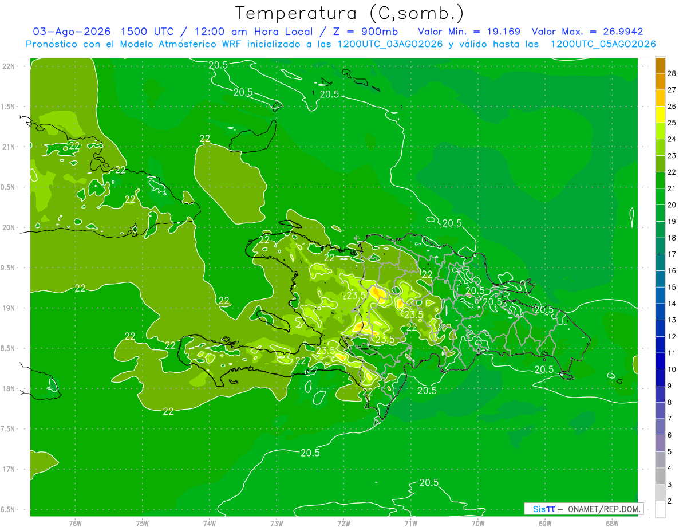Click the '76W' longitude axis label

(x=75, y=523)
